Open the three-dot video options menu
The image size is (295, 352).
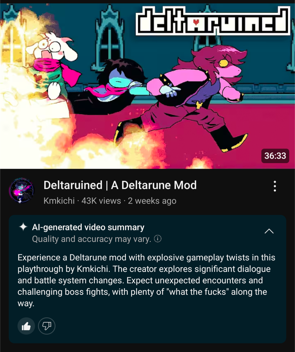coord(275,186)
